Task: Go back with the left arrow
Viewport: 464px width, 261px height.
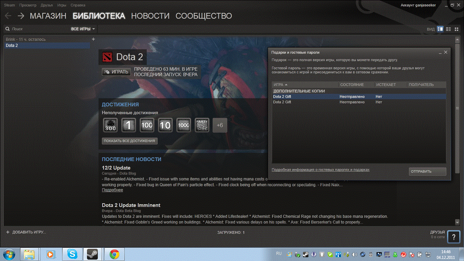Action: (x=8, y=16)
